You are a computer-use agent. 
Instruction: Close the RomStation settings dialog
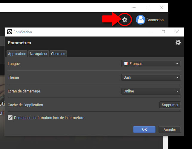coord(177,32)
